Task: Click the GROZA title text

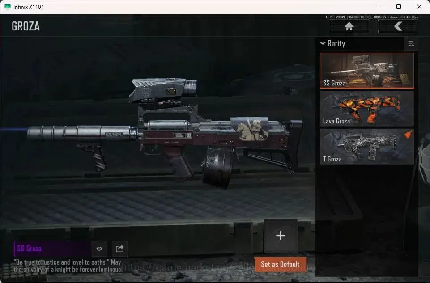Action: (26, 26)
